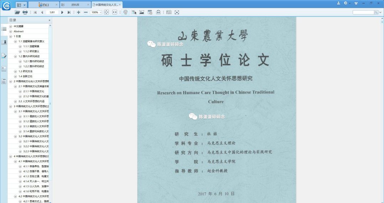Open the help question mark icon
The width and height of the screenshot is (384, 203).
(346, 3)
